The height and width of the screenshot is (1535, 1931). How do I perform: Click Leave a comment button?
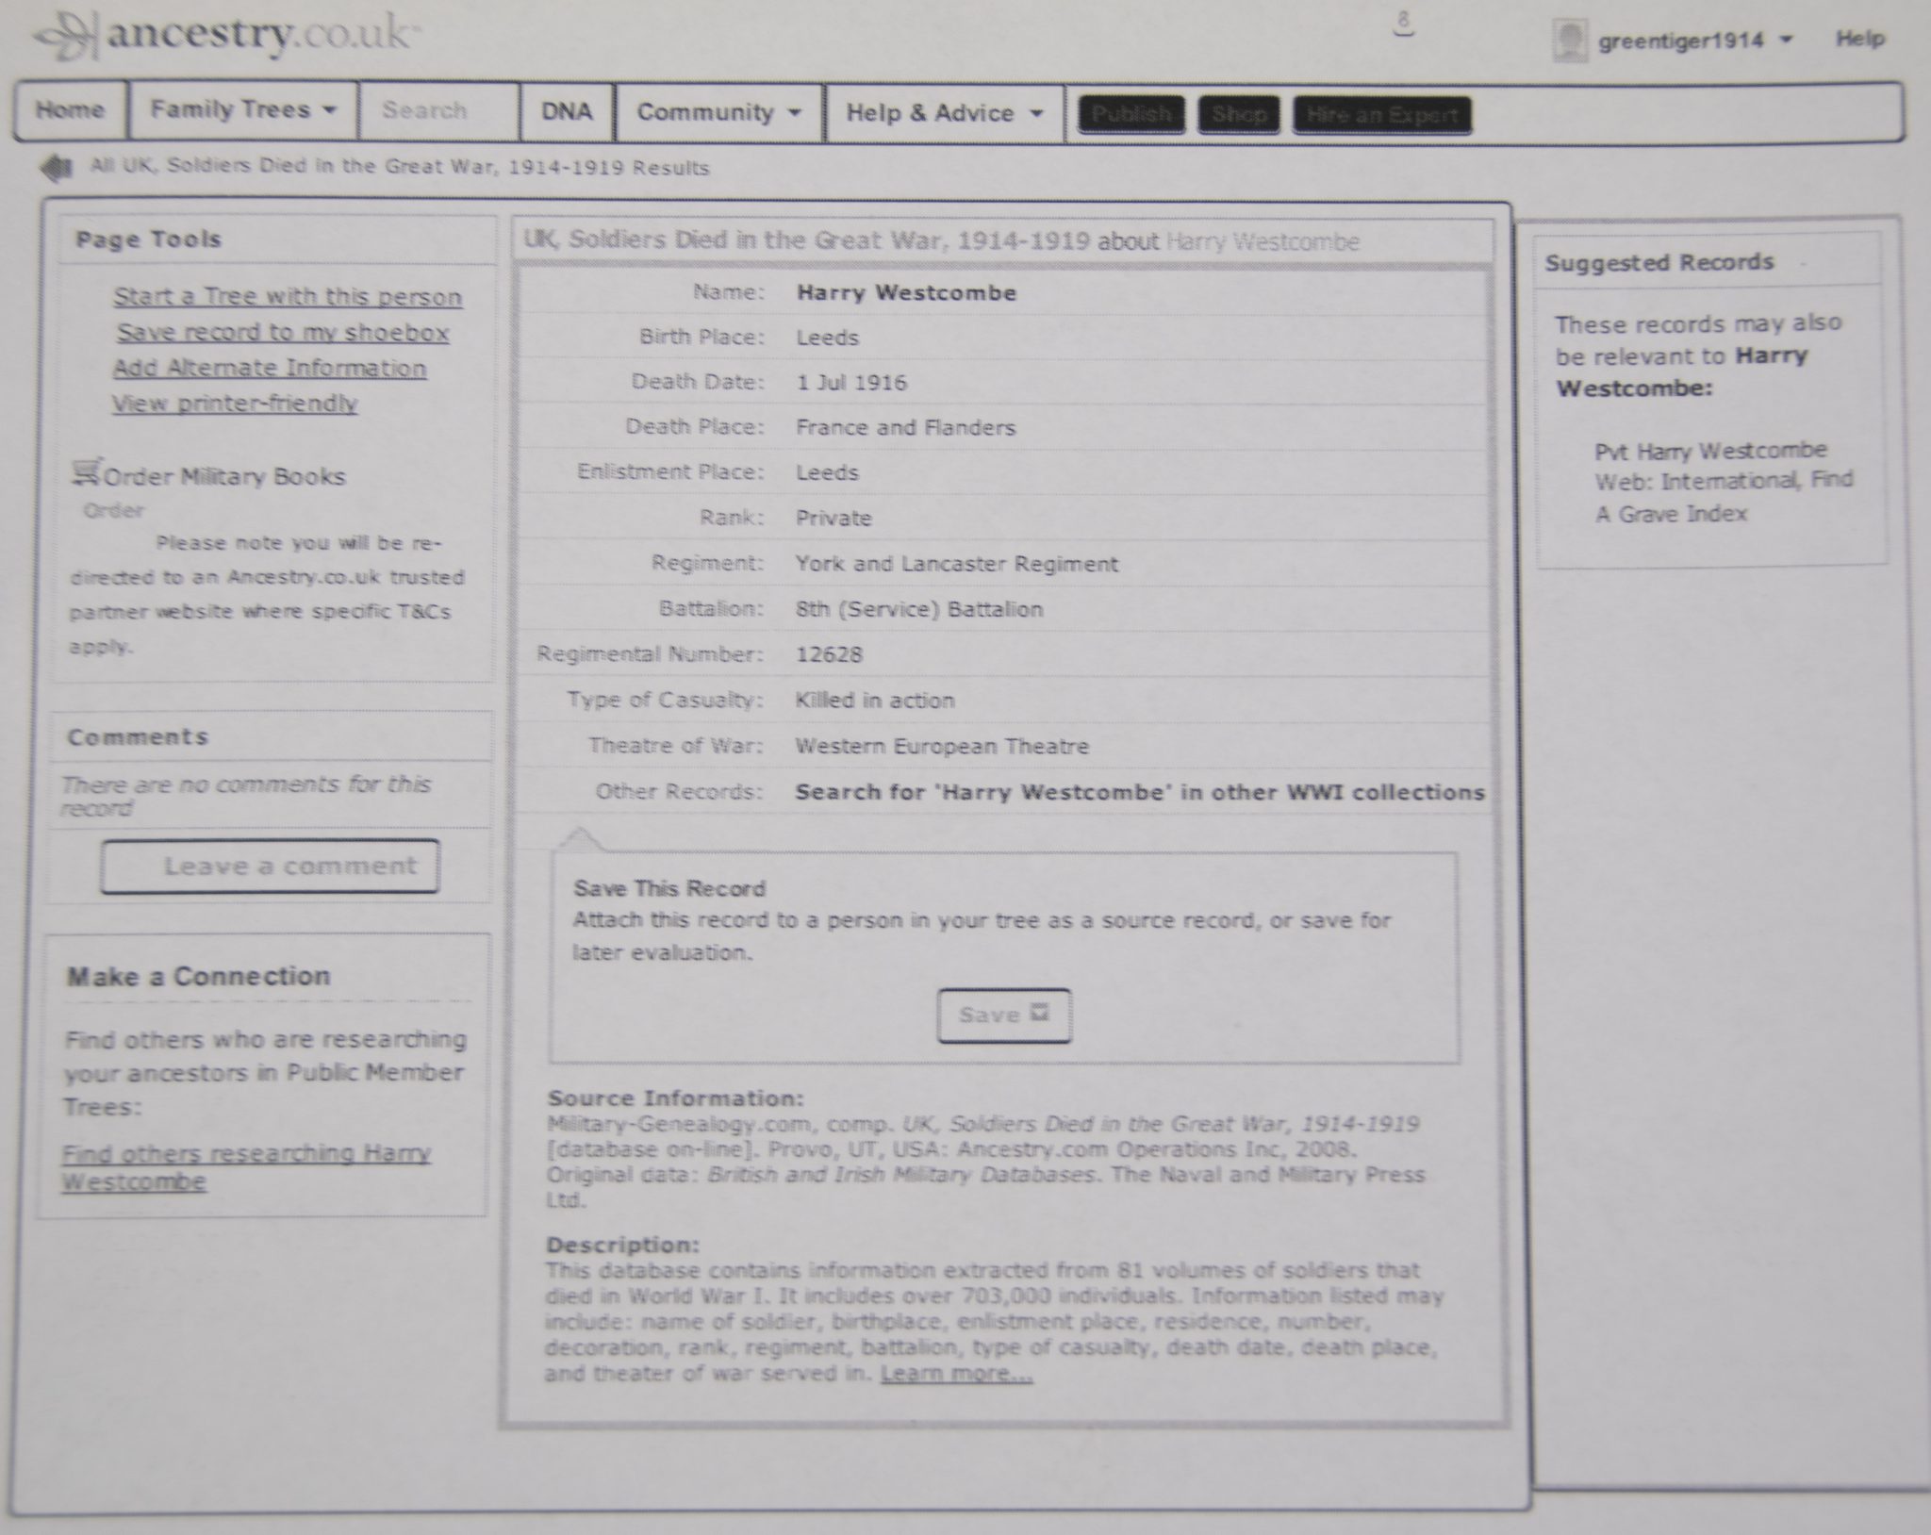(x=271, y=867)
